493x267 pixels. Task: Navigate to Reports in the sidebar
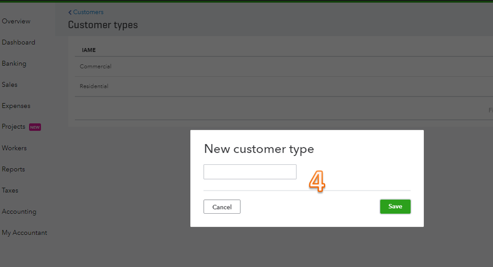click(13, 169)
